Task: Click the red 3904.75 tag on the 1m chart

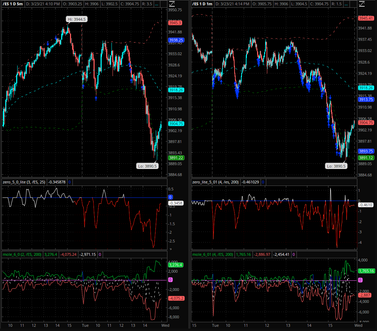Action: coord(365,123)
